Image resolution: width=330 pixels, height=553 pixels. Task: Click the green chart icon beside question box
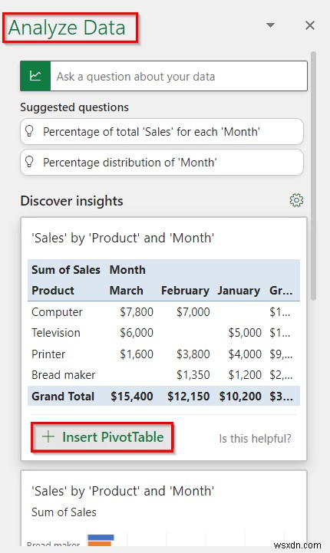35,76
